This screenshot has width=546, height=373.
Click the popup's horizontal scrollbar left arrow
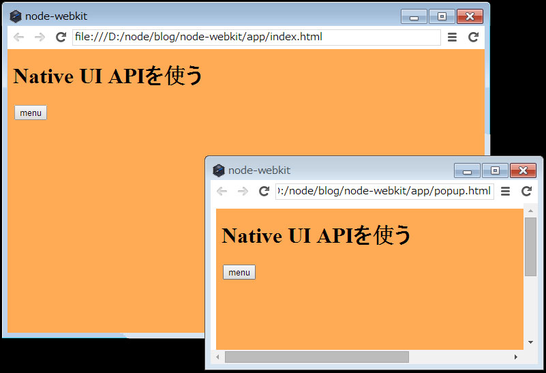pyautogui.click(x=218, y=357)
